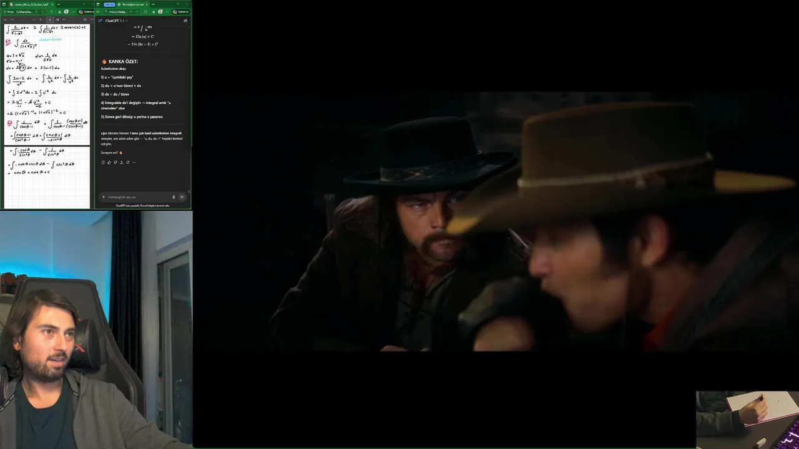Start a new chat with the edit icon

(x=185, y=21)
